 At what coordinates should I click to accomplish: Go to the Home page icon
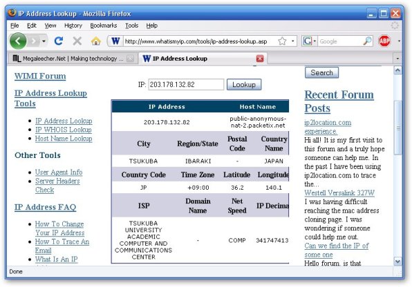(x=96, y=41)
